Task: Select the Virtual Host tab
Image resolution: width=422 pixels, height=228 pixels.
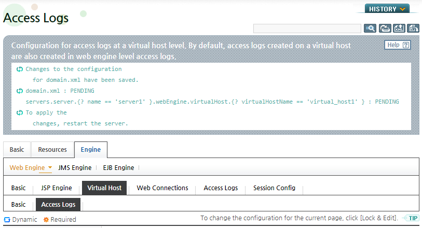Action: coord(104,188)
